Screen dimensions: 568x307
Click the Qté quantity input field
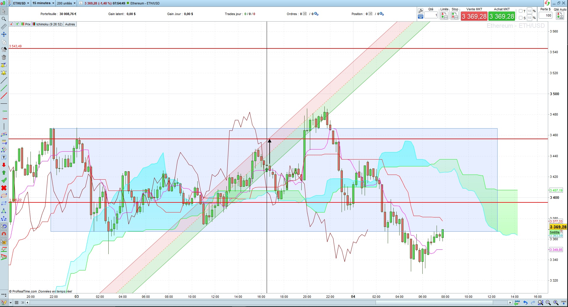[431, 15]
